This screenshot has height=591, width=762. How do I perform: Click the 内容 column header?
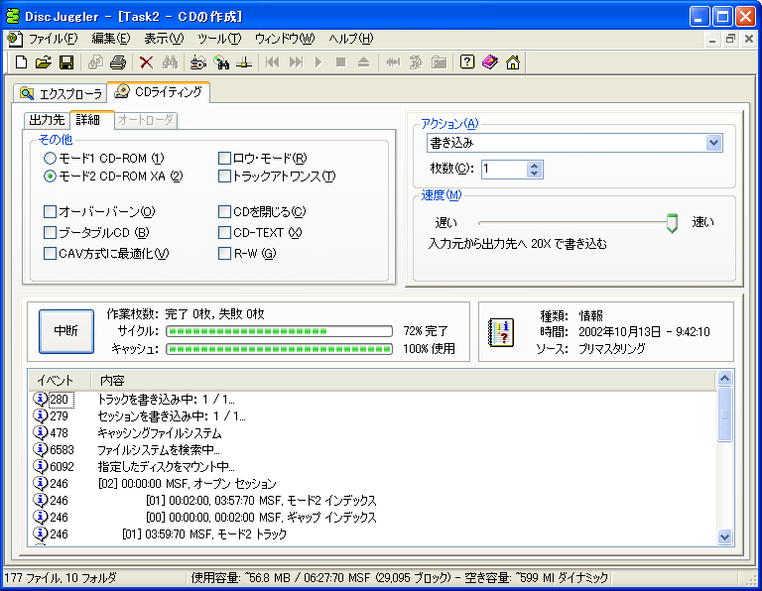tap(404, 380)
